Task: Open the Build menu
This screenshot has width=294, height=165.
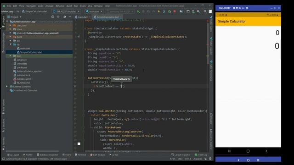Action: pos(69,6)
